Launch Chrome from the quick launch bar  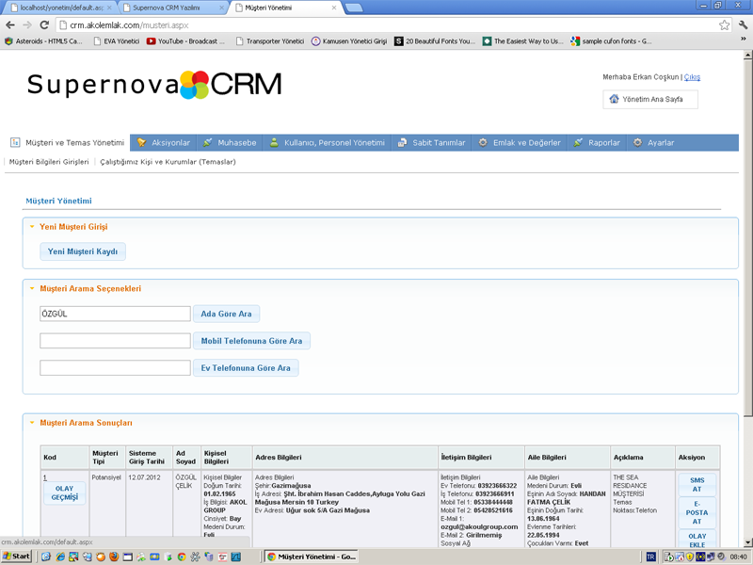182,557
